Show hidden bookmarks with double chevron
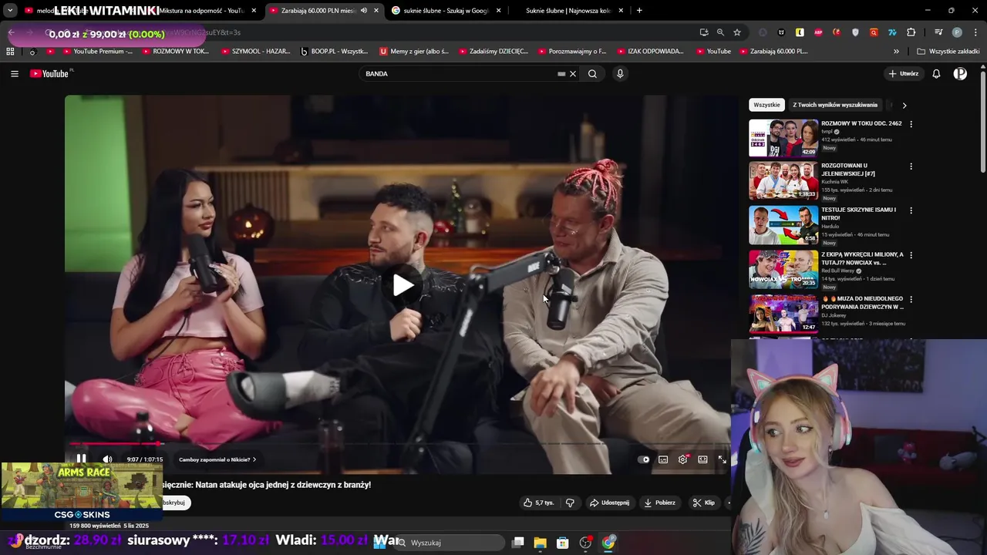 click(x=896, y=52)
